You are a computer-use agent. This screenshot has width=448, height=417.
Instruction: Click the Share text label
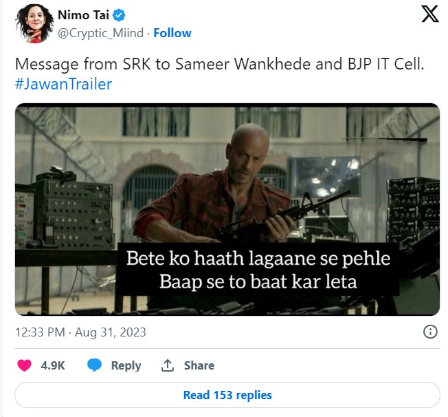(199, 365)
